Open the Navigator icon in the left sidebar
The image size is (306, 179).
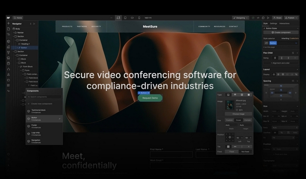pos(8,34)
